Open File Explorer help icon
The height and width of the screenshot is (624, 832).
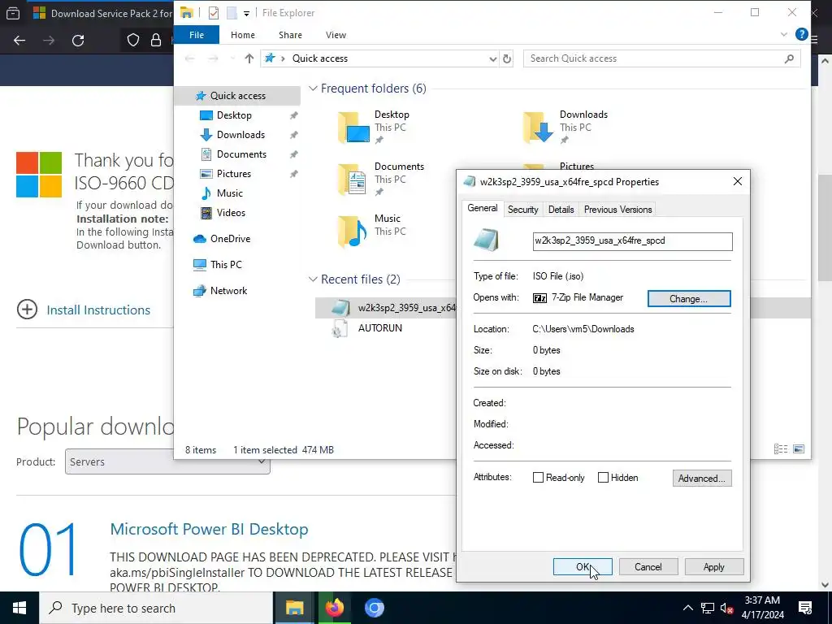[x=801, y=34]
